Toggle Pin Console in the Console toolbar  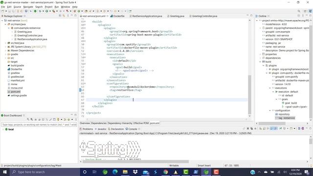pyautogui.click(x=280, y=129)
